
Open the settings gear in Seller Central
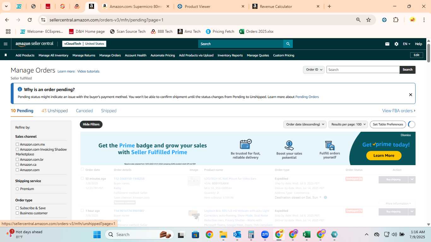click(x=396, y=44)
